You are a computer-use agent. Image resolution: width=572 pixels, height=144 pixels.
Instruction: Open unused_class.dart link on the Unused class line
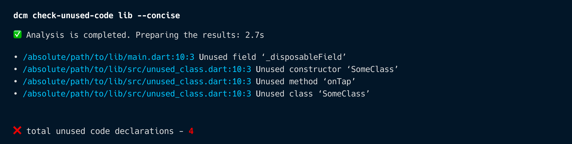(x=137, y=94)
